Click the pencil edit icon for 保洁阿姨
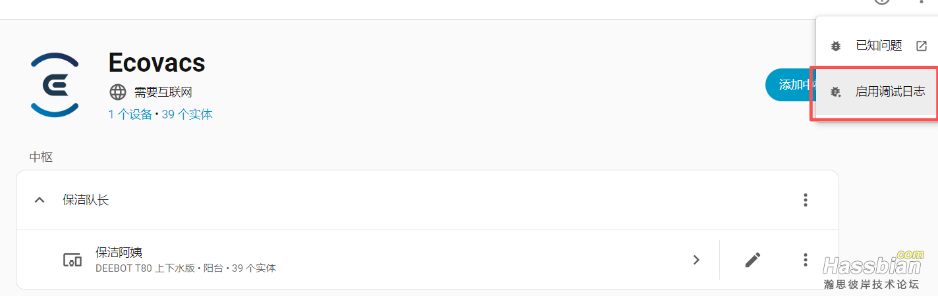 tap(752, 260)
